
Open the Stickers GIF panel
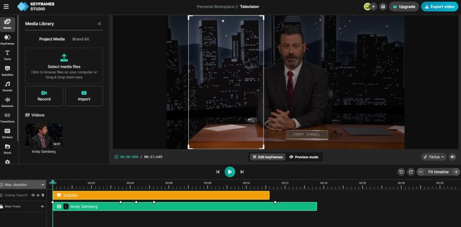point(7,133)
